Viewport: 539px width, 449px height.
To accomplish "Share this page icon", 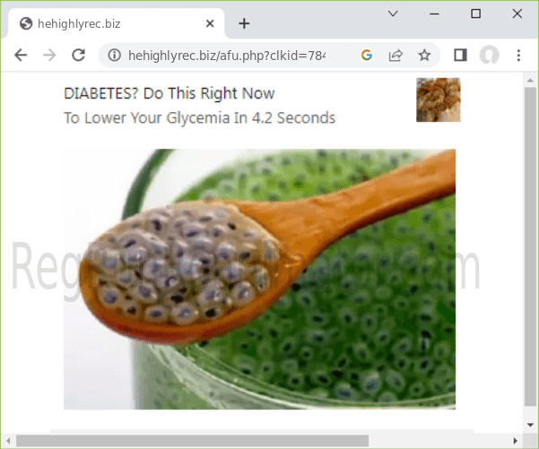I will 395,55.
